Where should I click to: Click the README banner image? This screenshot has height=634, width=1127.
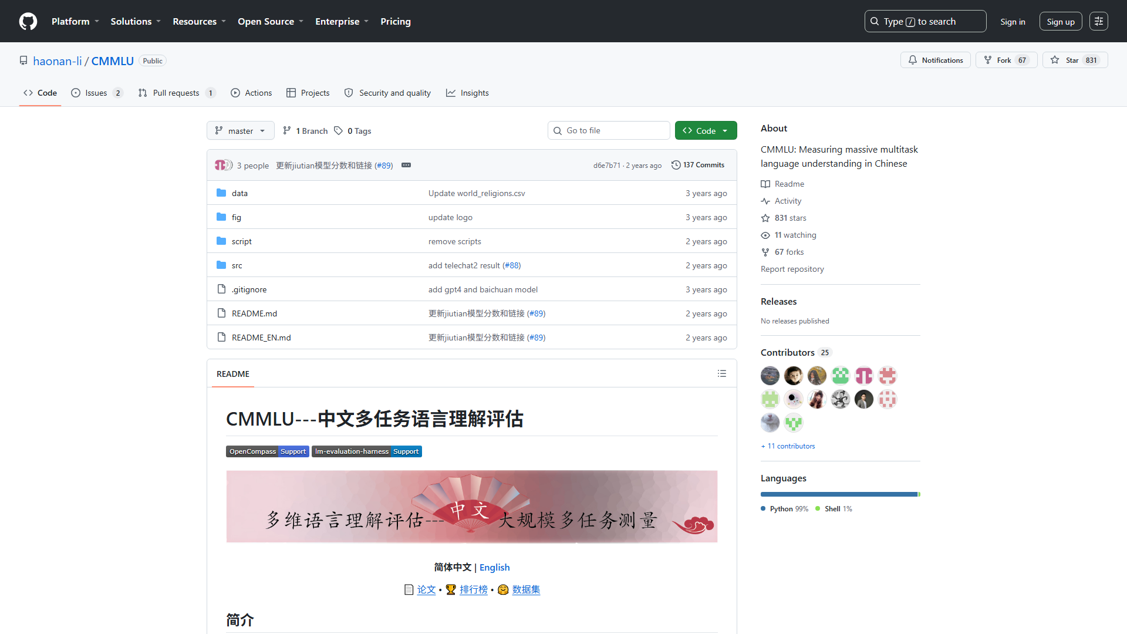(x=472, y=506)
